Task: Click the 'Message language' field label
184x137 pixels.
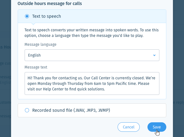Action: [40, 44]
